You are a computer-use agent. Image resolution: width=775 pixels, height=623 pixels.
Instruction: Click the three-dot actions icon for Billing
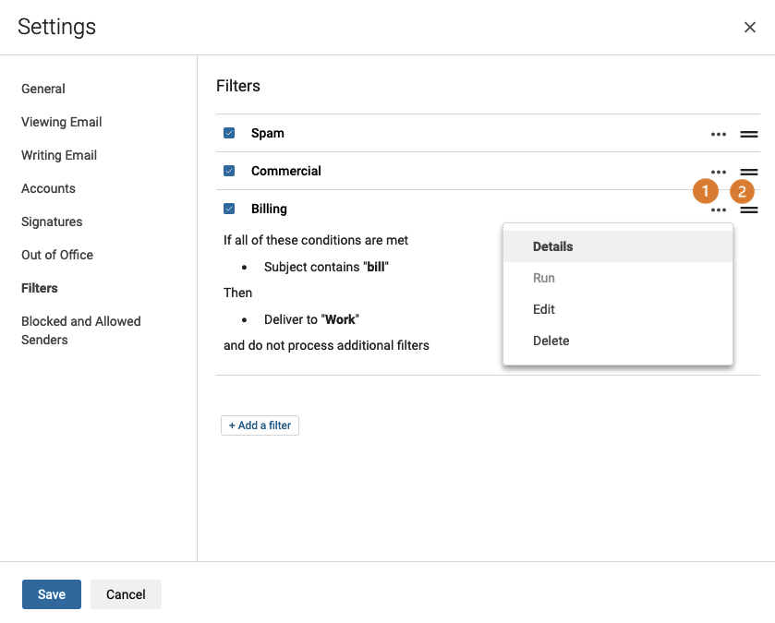pyautogui.click(x=719, y=210)
